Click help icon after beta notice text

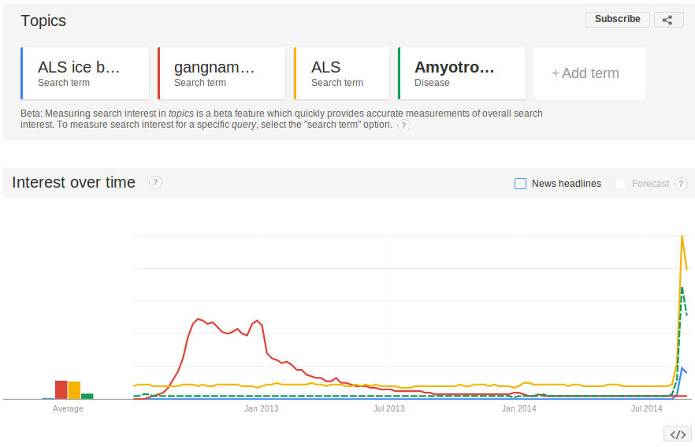pos(403,125)
